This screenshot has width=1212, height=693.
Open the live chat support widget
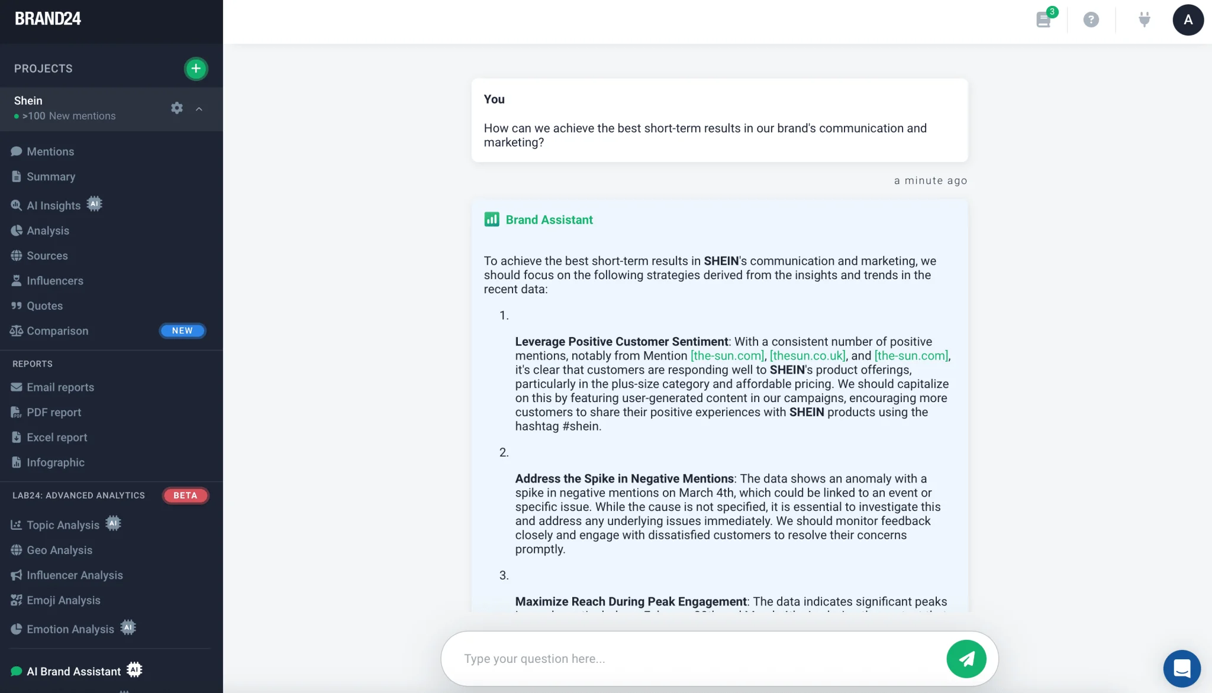coord(1182,669)
